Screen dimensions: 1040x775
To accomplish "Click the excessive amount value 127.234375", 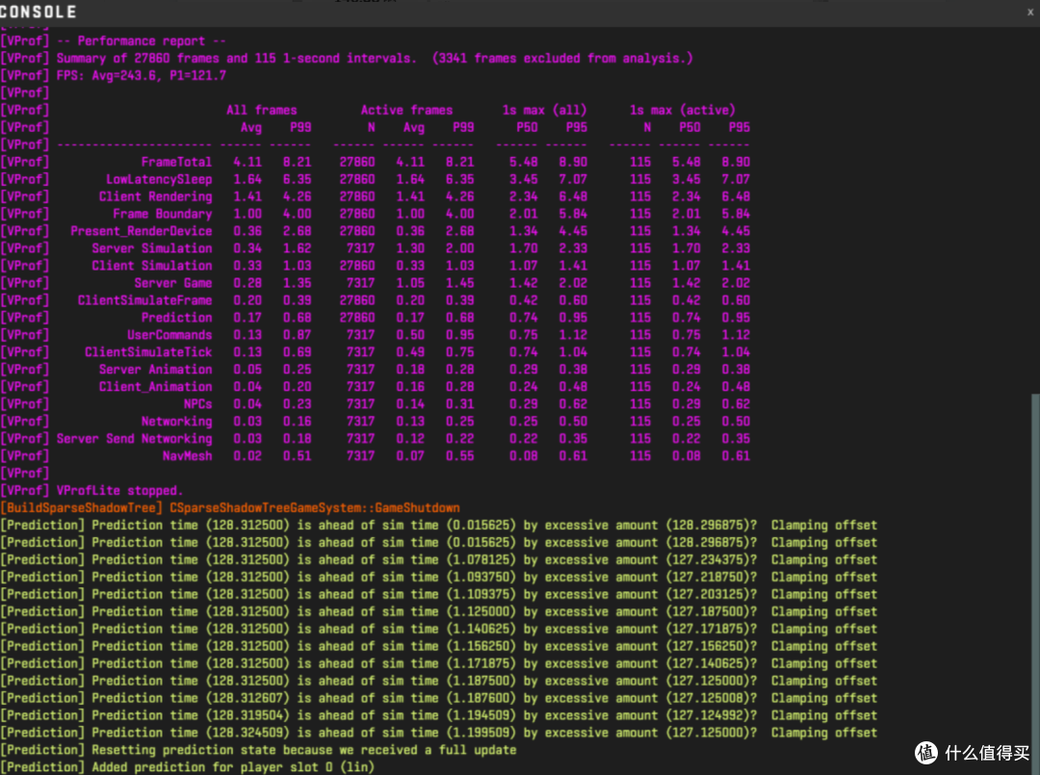I will pos(708,559).
